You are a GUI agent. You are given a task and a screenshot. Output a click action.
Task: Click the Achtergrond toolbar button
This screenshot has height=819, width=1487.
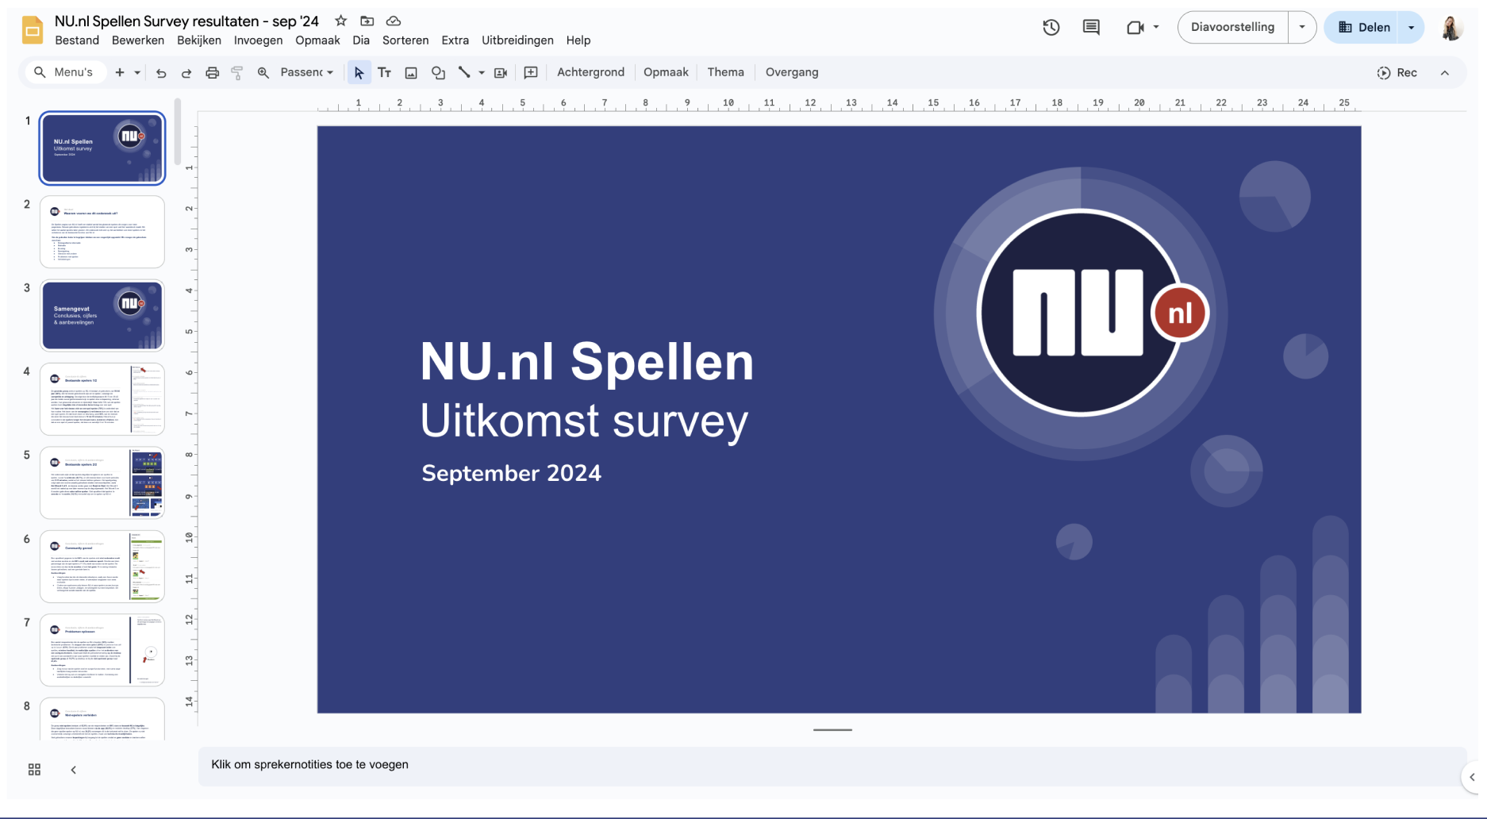[590, 72]
